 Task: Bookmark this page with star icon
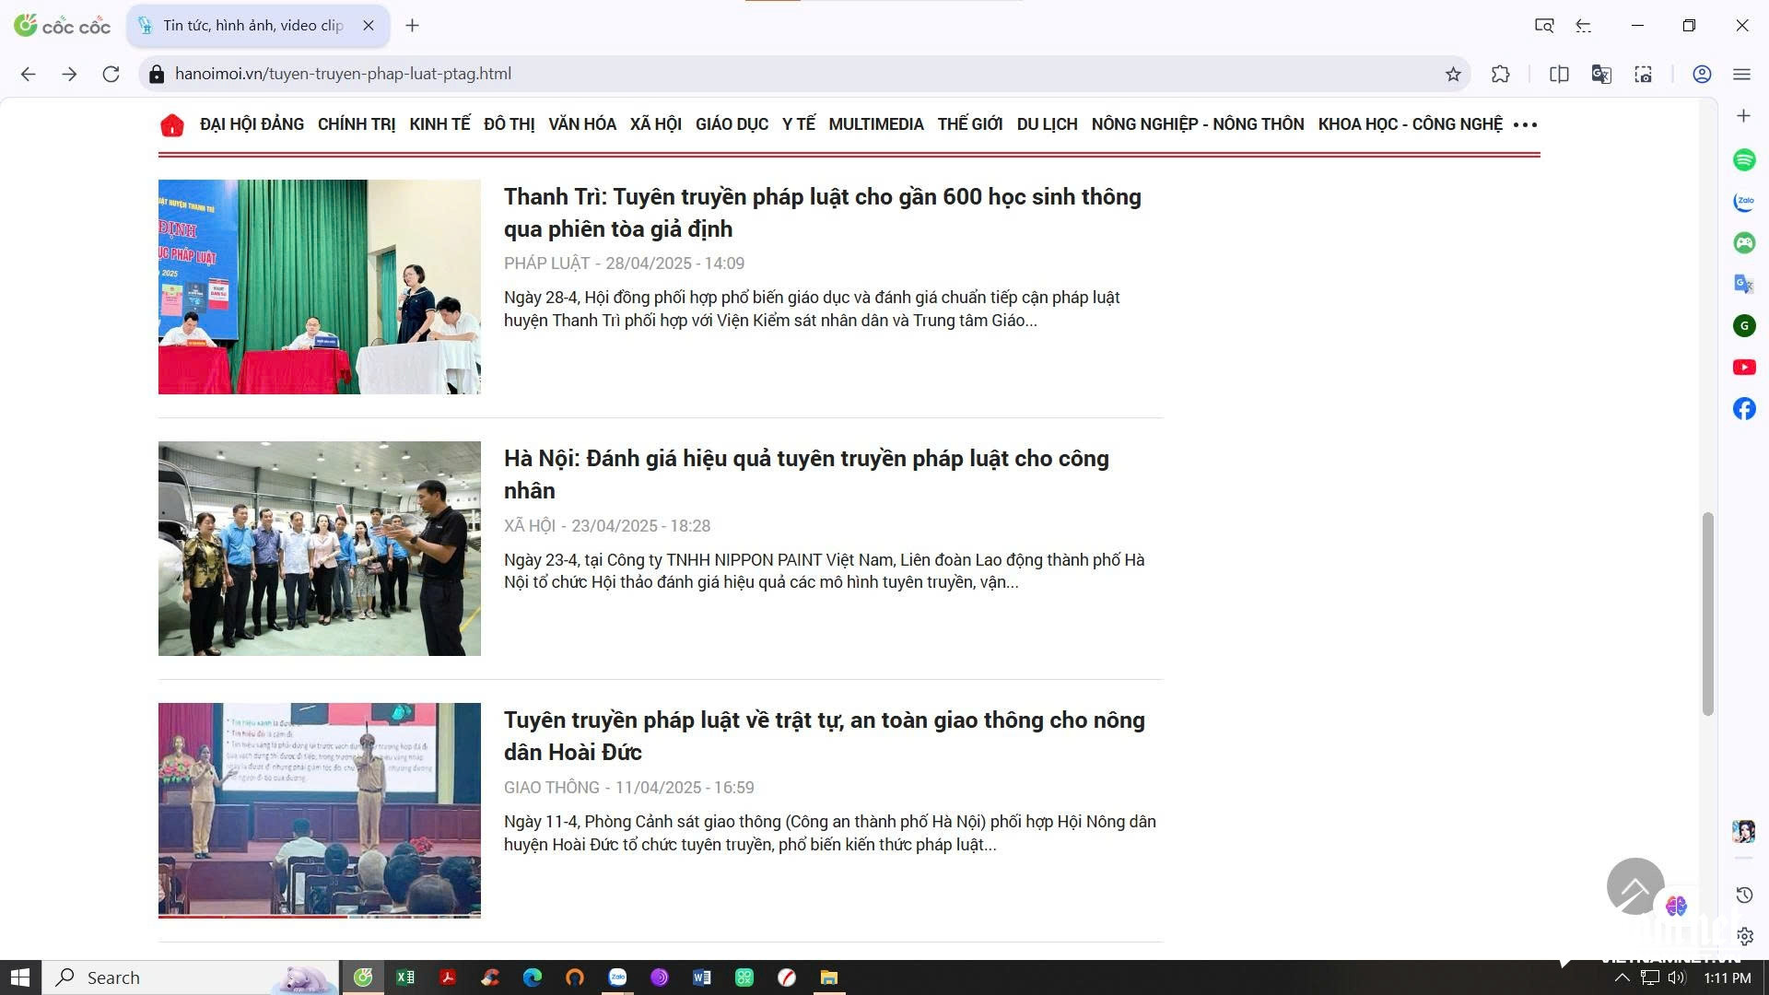(1453, 75)
